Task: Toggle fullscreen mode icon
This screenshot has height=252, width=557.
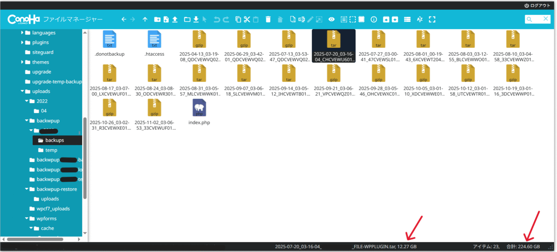Action: click(432, 20)
